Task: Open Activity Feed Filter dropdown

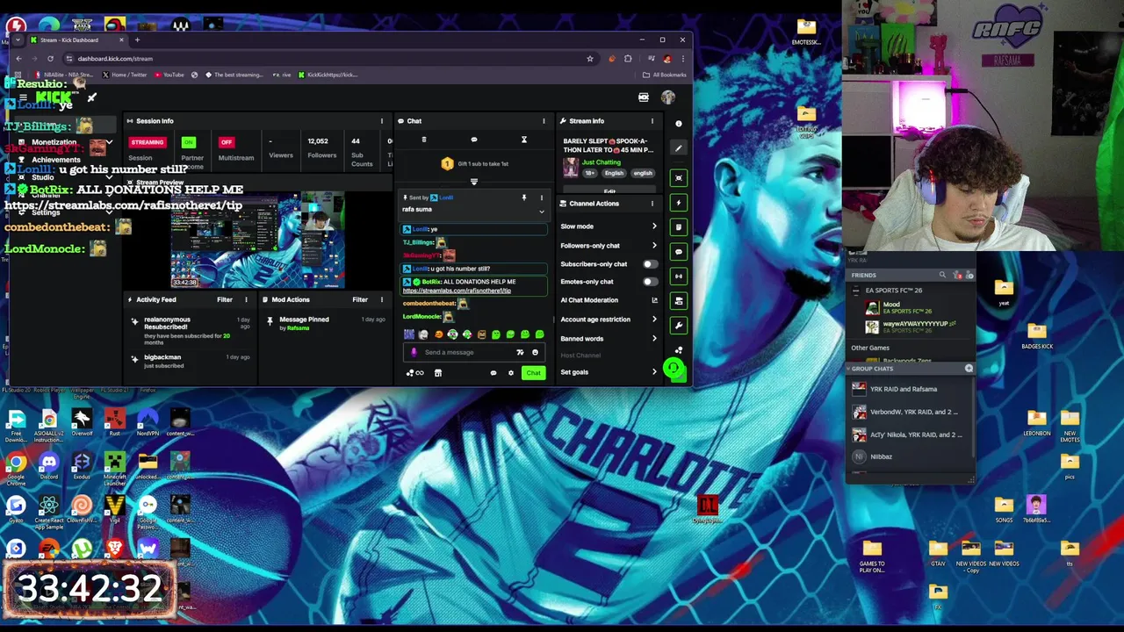Action: 225,299
